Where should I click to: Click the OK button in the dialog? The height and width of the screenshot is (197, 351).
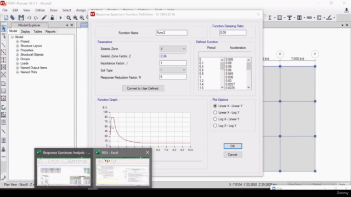pyautogui.click(x=233, y=146)
